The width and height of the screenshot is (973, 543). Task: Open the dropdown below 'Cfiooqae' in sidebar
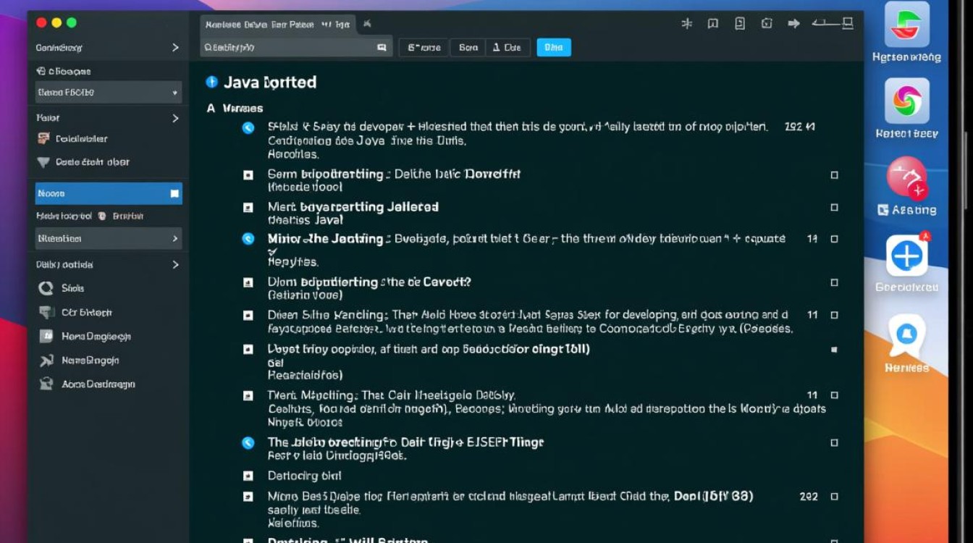click(x=109, y=93)
